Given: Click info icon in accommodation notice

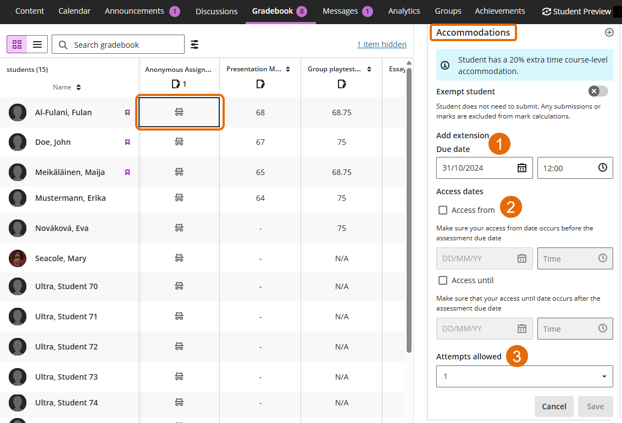Looking at the screenshot, I should point(445,65).
